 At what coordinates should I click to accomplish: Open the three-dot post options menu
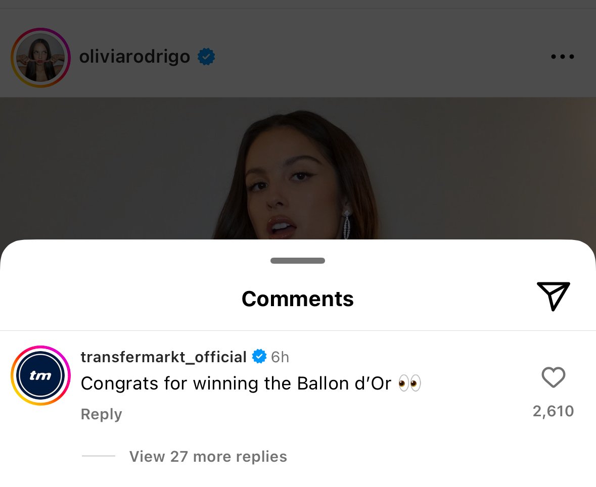562,57
